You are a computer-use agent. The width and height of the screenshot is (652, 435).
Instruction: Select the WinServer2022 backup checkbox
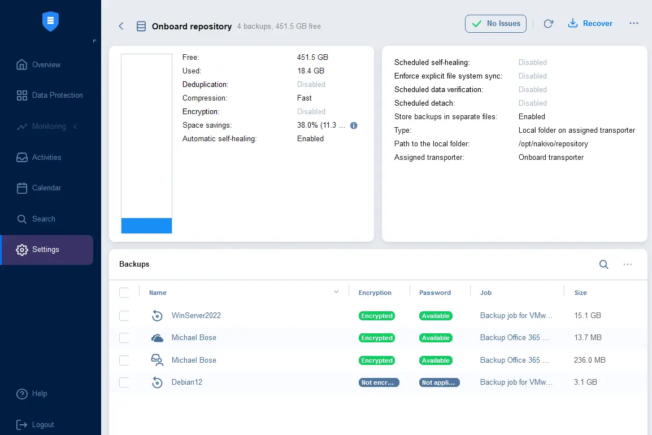pos(124,316)
